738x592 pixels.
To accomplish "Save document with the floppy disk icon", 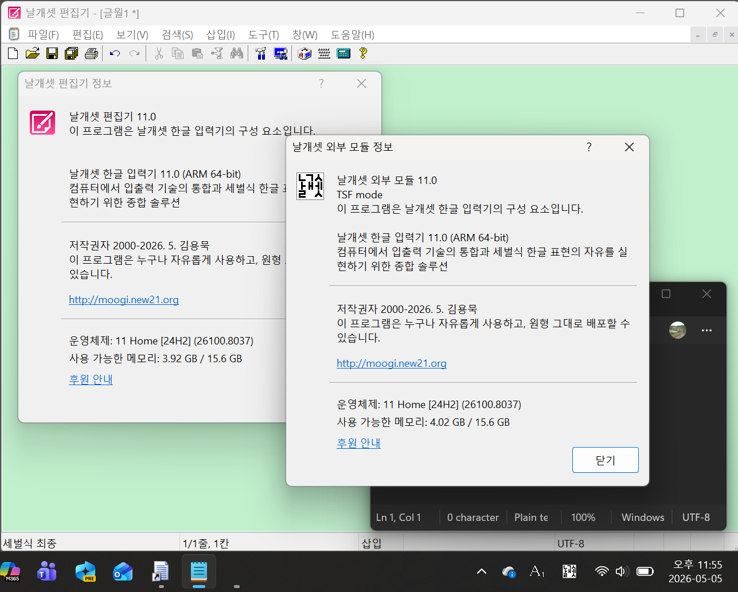I will [52, 54].
